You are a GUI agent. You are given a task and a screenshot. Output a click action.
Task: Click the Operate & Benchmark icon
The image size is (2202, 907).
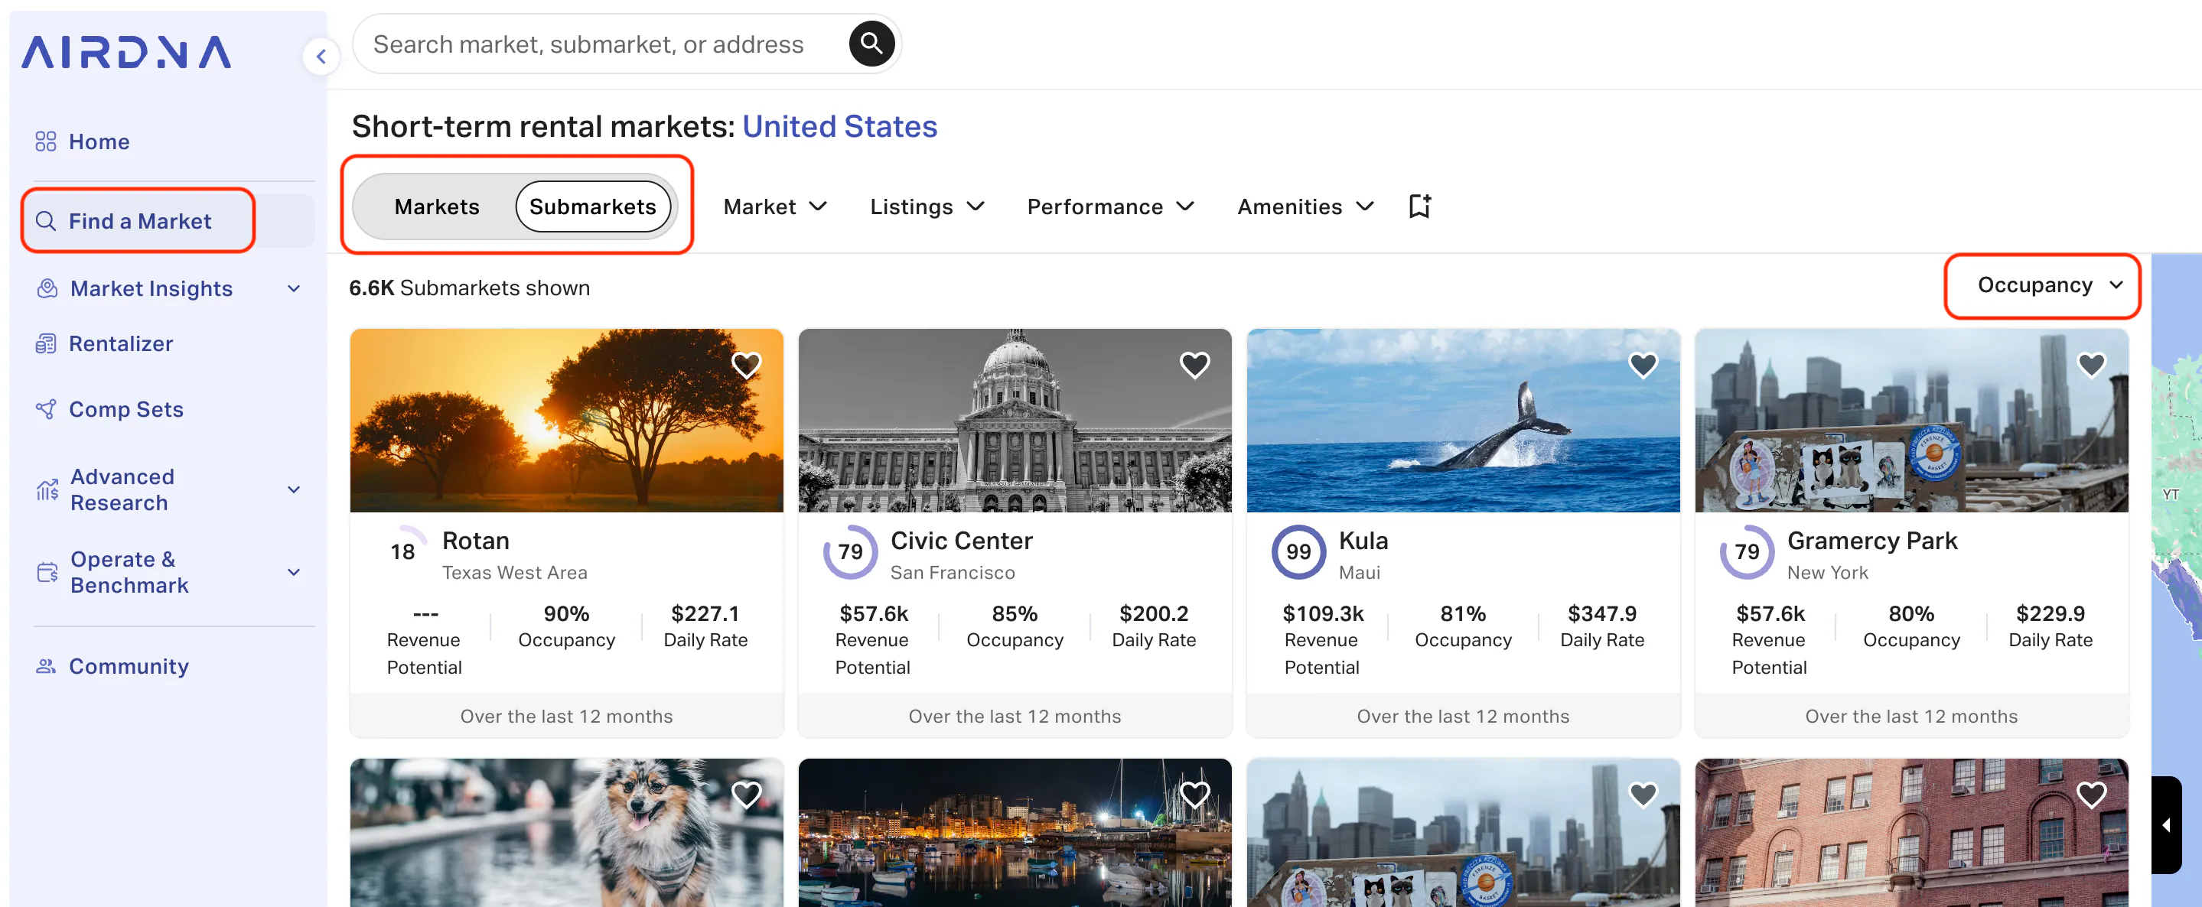pos(47,572)
